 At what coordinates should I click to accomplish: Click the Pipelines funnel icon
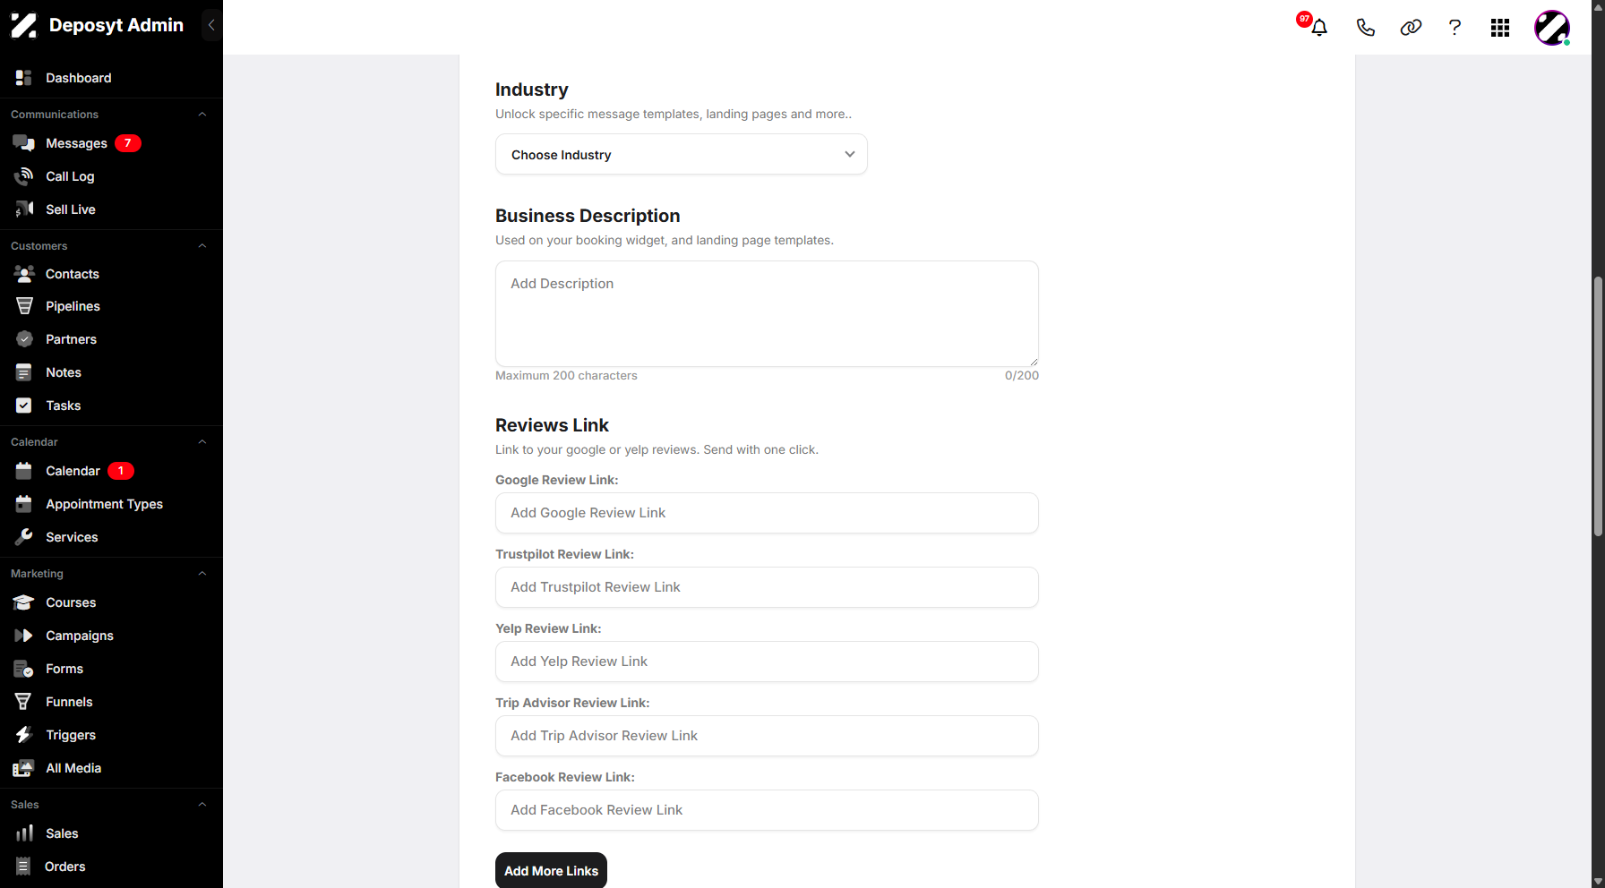24,306
